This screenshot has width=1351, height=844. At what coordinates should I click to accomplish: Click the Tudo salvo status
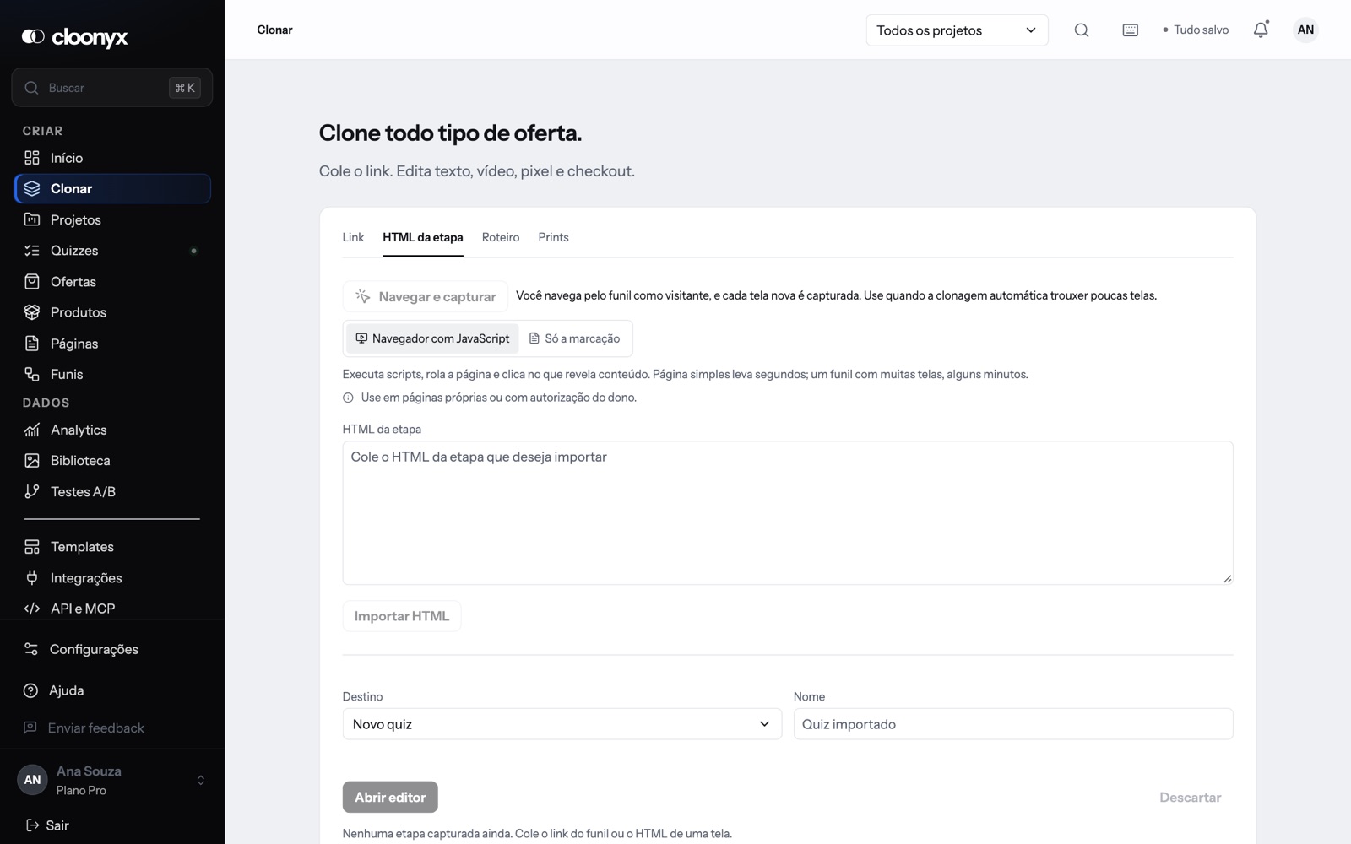1196,30
